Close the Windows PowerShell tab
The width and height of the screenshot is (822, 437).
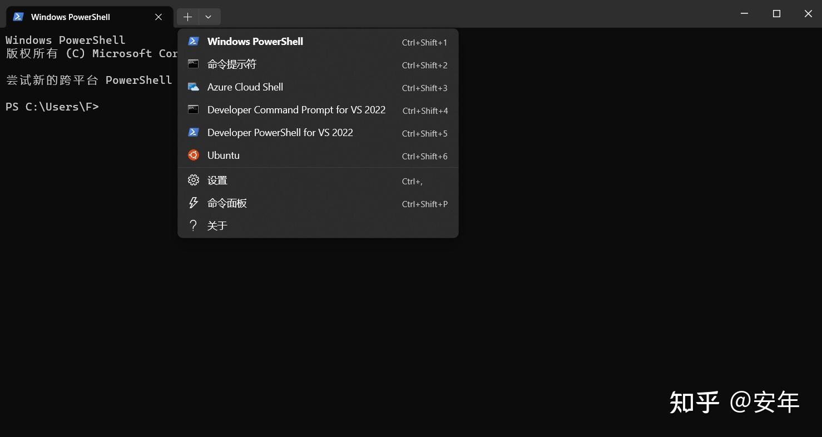[x=159, y=17]
